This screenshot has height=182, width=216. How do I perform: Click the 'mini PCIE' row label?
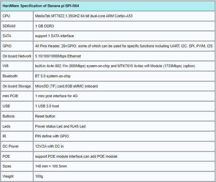10,96
